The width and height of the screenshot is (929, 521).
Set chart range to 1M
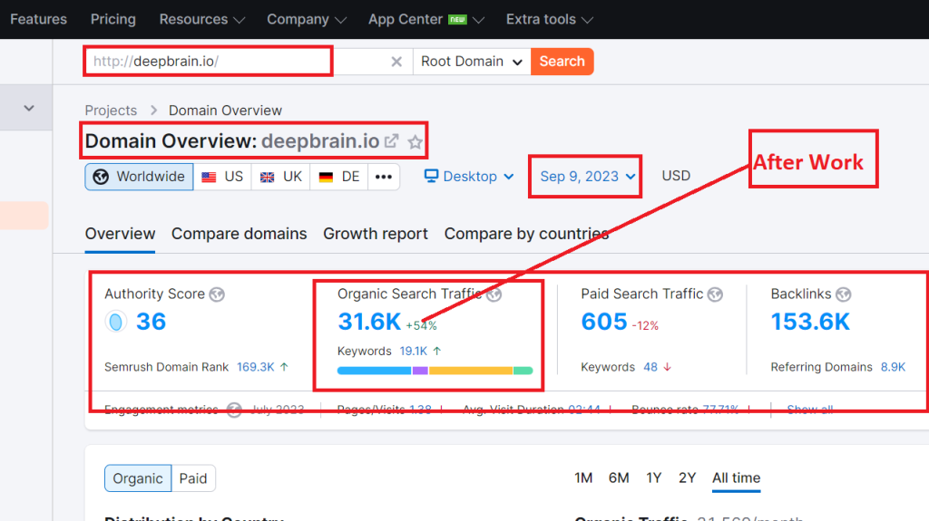pos(583,478)
